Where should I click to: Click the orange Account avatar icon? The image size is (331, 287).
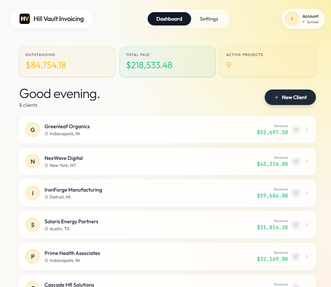point(292,18)
